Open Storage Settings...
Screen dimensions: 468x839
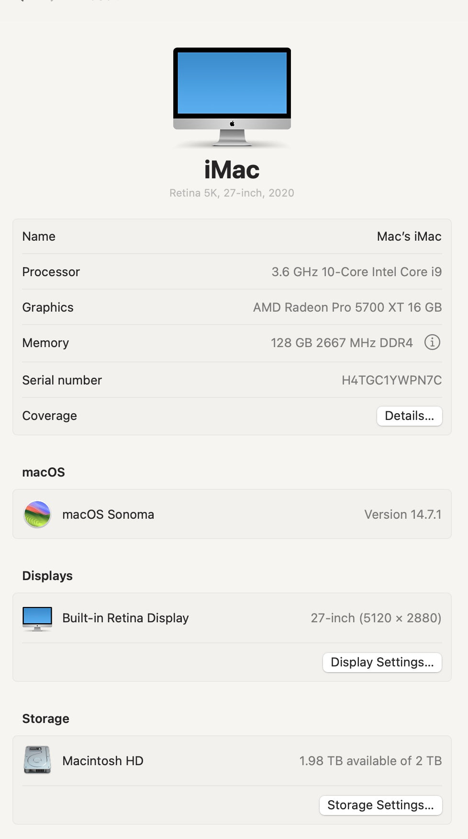pos(380,805)
